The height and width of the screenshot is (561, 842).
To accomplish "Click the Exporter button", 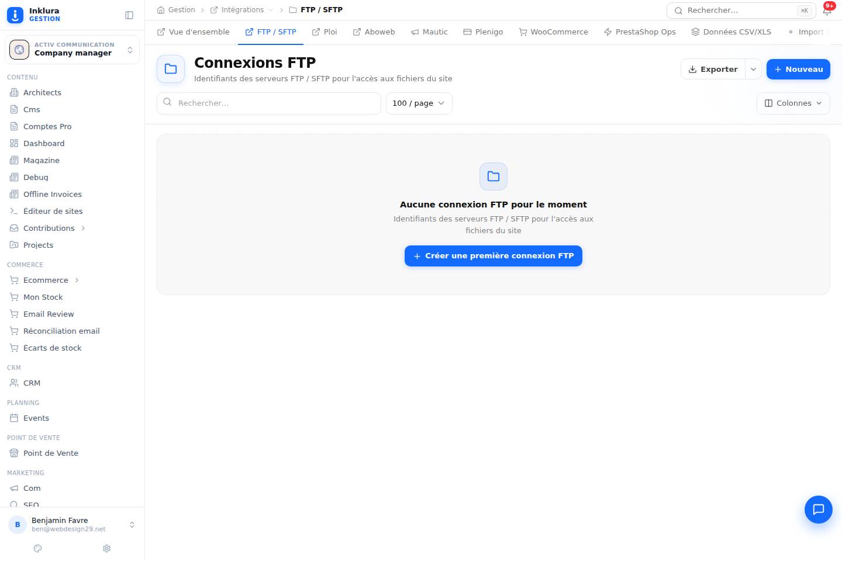I will (x=713, y=69).
